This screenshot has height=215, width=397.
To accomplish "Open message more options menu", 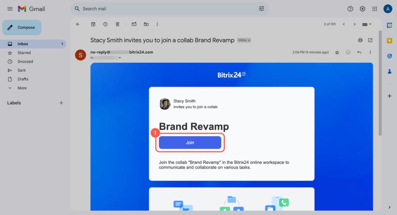I will tap(370, 52).
